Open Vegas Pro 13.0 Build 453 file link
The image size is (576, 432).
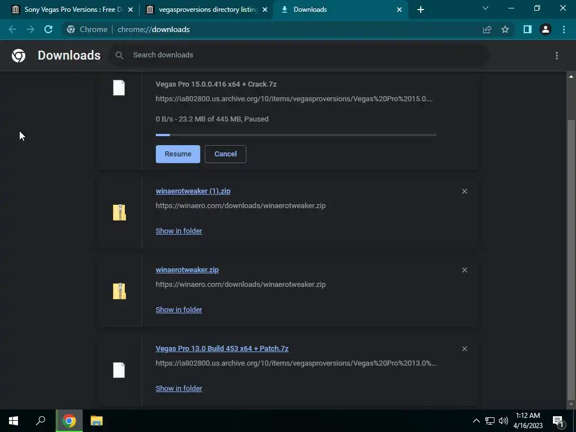[222, 348]
